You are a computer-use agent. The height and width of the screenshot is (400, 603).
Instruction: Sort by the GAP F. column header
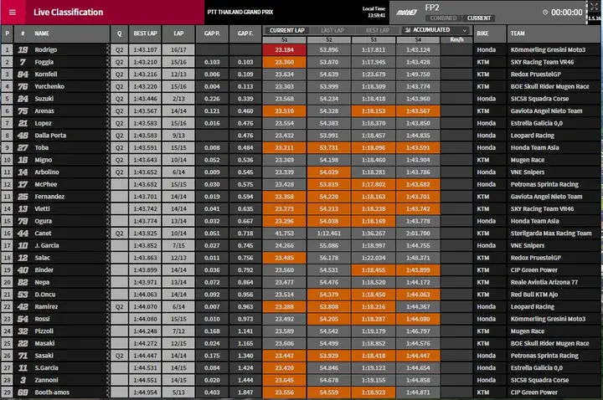click(245, 33)
